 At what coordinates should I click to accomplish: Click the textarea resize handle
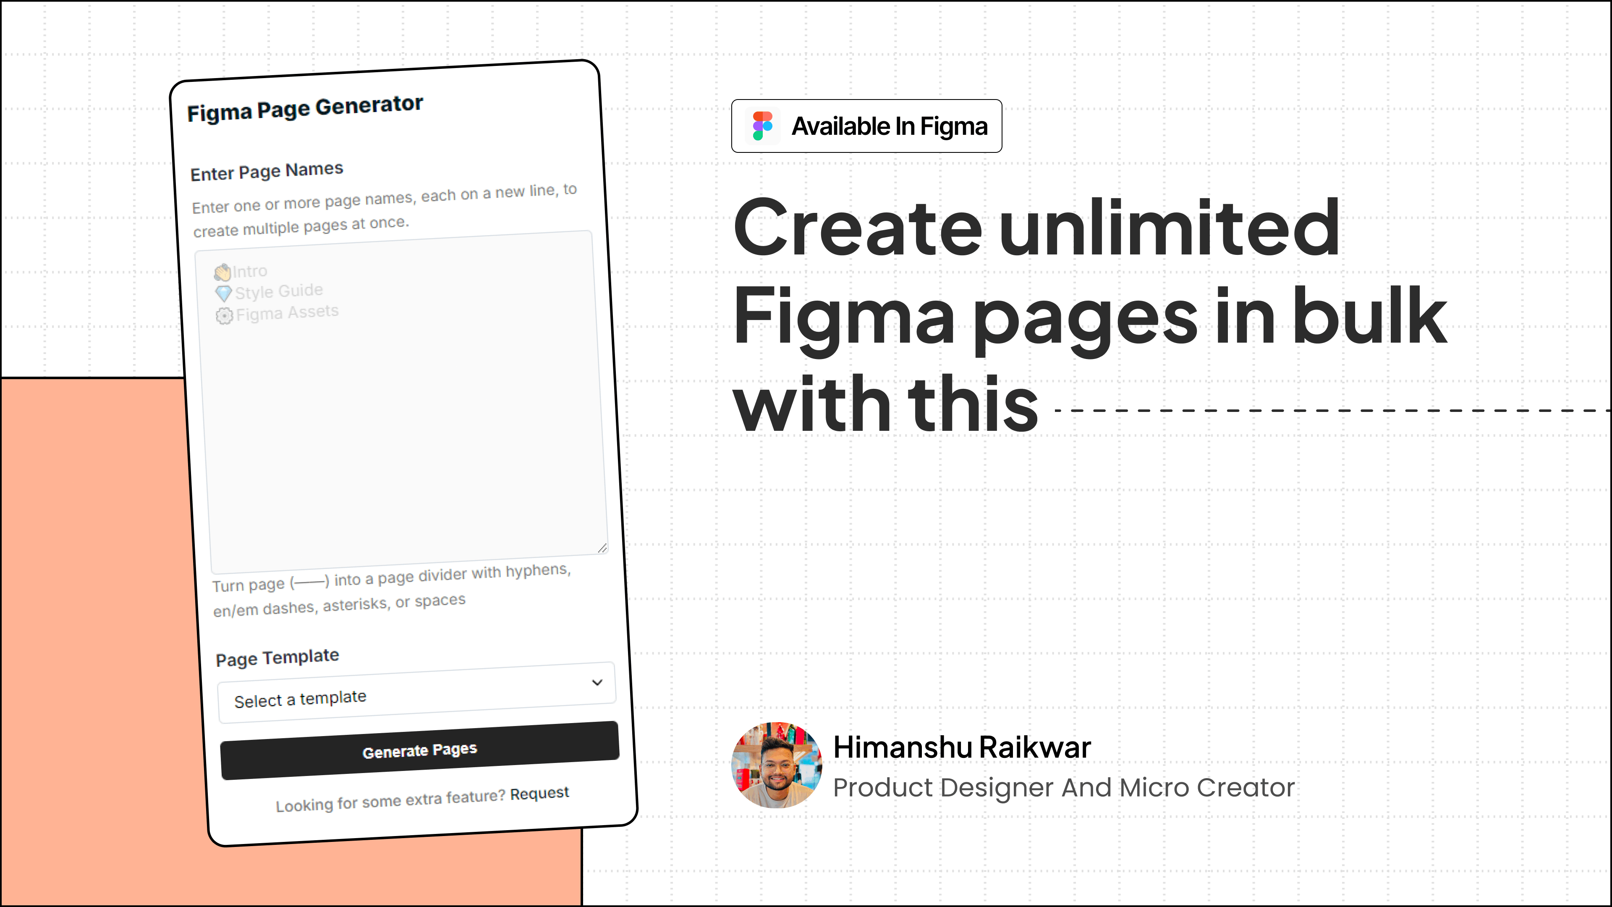pos(602,548)
